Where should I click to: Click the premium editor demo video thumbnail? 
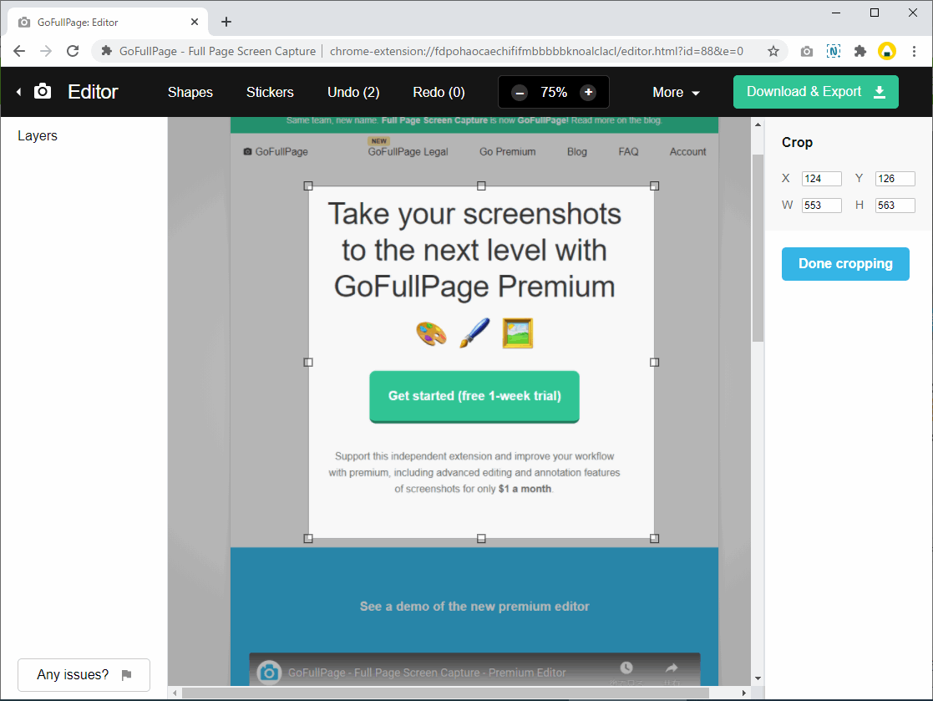(x=474, y=669)
